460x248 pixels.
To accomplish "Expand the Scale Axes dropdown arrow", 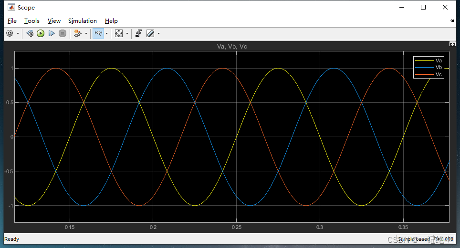I will pos(127,33).
